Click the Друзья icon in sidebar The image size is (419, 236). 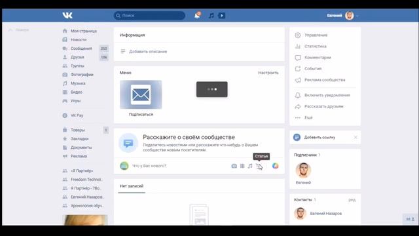point(65,57)
